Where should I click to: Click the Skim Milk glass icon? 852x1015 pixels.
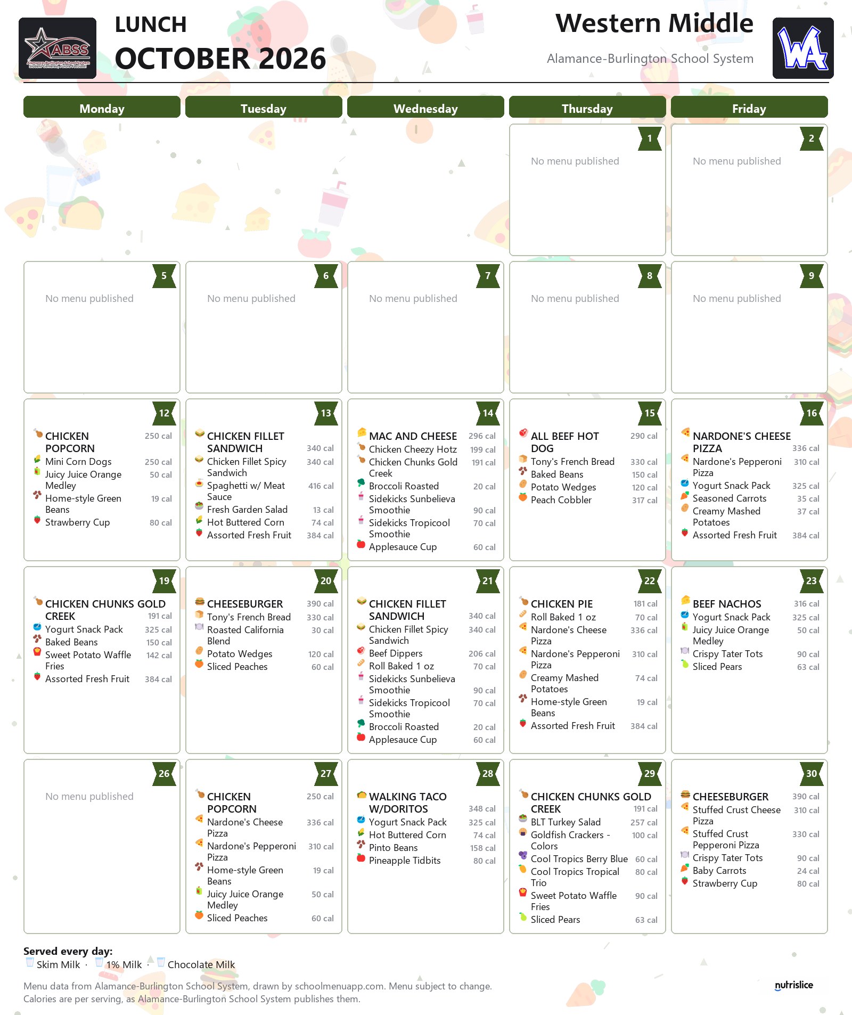click(x=30, y=963)
